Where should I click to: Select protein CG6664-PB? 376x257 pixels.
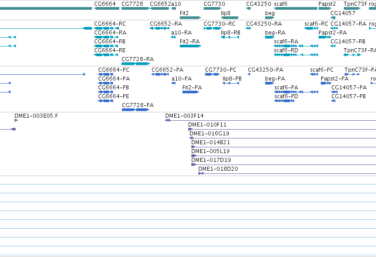coord(114,87)
